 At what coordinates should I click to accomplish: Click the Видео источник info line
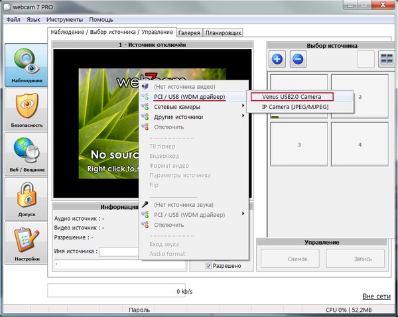coord(79,228)
